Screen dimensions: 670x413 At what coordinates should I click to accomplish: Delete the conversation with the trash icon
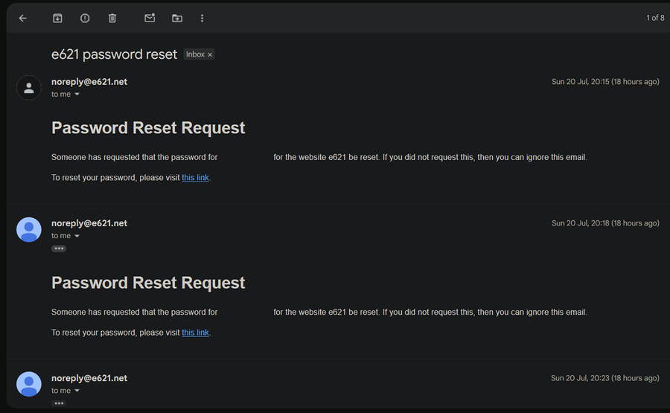(x=112, y=18)
